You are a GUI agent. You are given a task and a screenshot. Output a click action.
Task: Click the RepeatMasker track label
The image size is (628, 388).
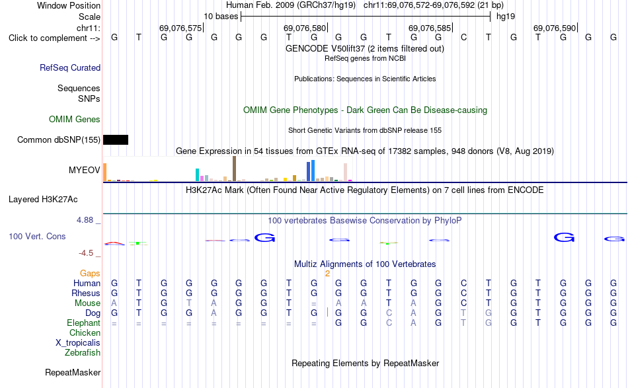point(73,372)
